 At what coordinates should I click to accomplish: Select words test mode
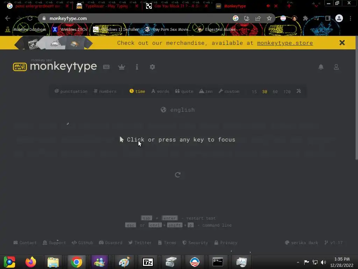(160, 91)
